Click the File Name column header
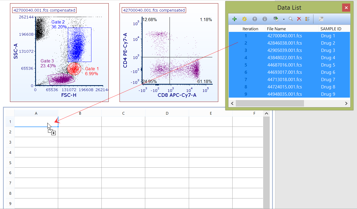Viewport: 357px width, 209px height. pos(276,29)
